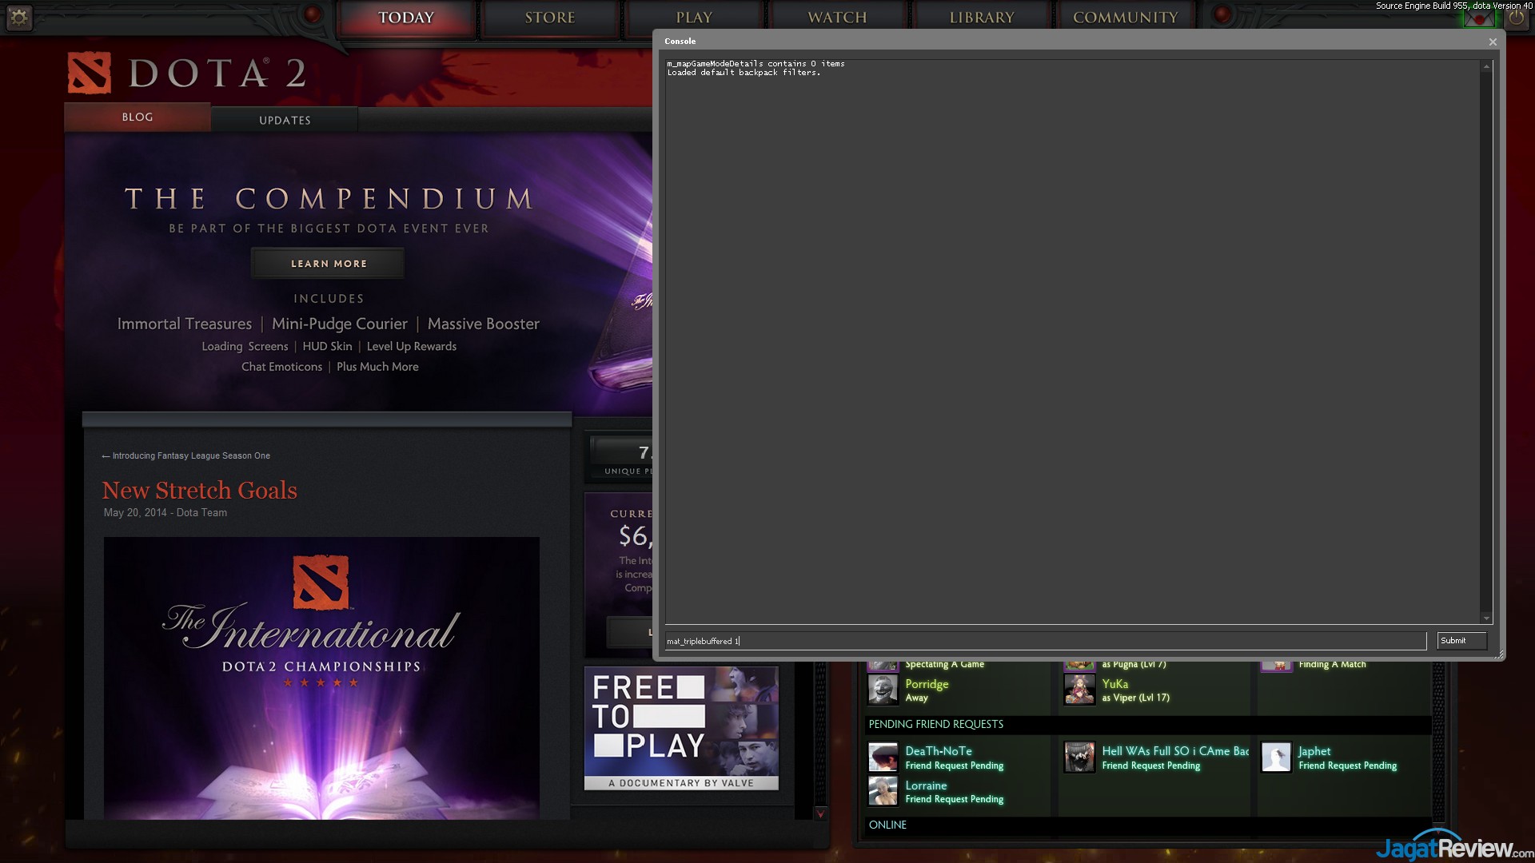This screenshot has height=863, width=1535.
Task: Click Japhet's avatar icon
Action: pos(1276,757)
